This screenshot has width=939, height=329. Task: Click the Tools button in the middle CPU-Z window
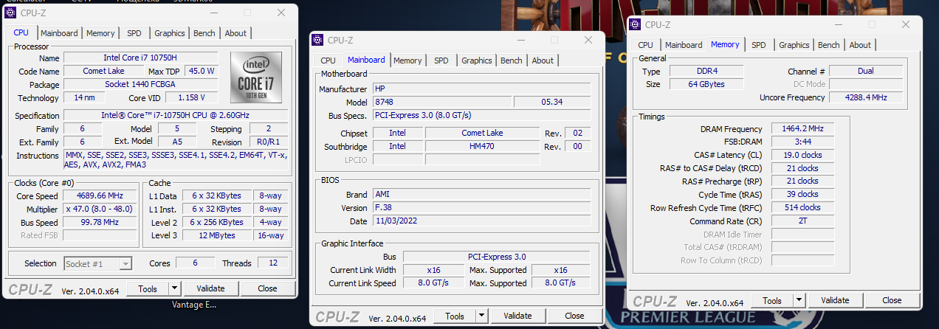[x=455, y=316]
